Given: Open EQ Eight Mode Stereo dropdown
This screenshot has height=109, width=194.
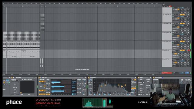Looking at the screenshot, I should (133, 83).
